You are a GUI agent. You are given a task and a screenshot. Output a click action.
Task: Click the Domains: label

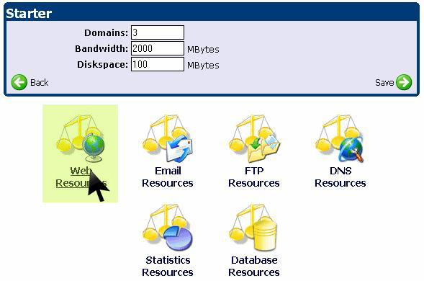[106, 32]
